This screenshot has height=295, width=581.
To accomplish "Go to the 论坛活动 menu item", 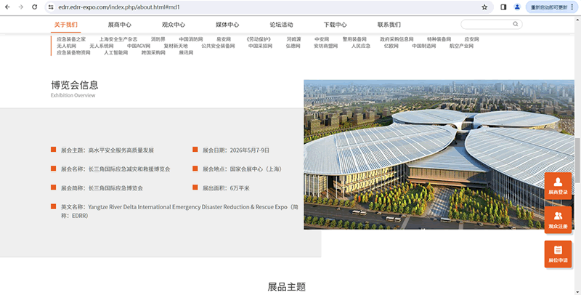I will point(281,25).
